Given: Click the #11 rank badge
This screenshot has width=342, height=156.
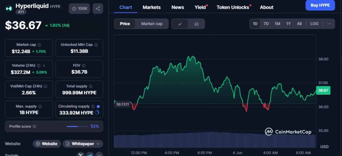Looking at the screenshot, I should coord(21,12).
